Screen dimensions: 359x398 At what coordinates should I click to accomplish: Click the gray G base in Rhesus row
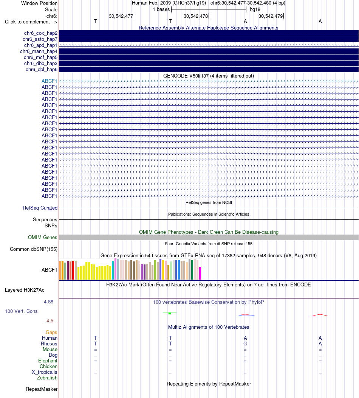(x=245, y=344)
